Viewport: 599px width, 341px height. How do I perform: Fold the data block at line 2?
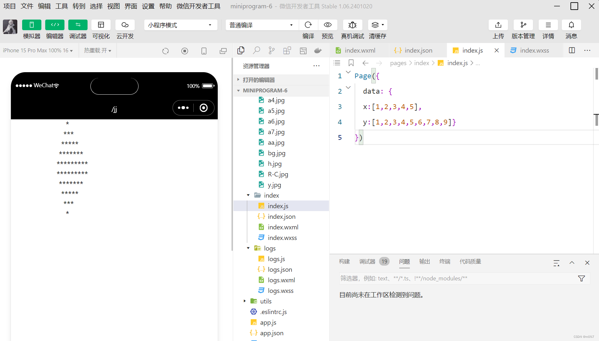[x=348, y=87]
